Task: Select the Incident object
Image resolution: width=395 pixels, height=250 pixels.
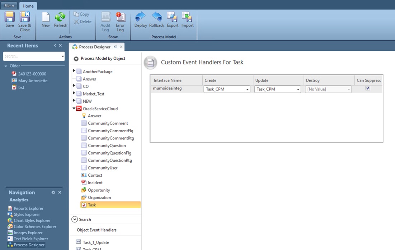Action: click(x=92, y=183)
